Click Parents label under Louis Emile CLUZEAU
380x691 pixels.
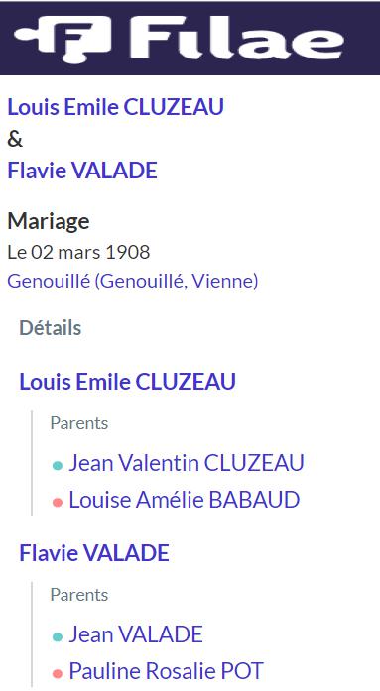[79, 423]
